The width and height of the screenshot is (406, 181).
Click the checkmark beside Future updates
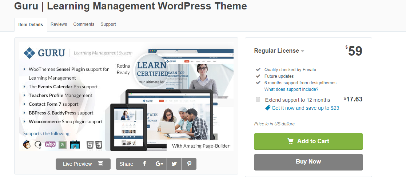258,76
